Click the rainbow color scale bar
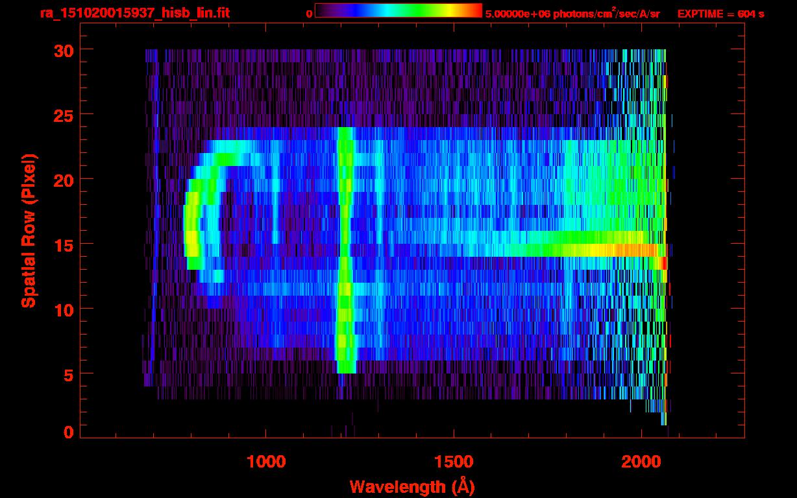 398,10
